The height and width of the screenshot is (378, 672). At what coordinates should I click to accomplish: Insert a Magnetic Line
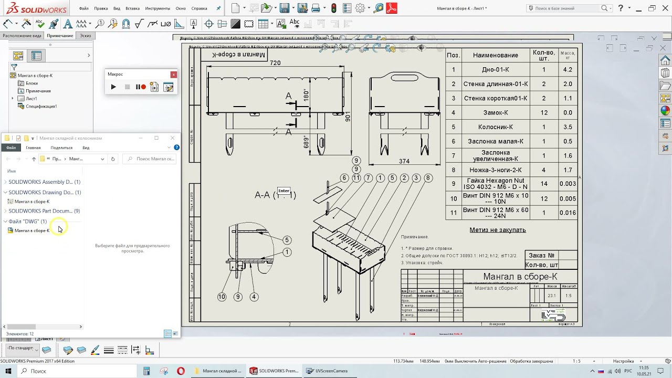(126, 24)
